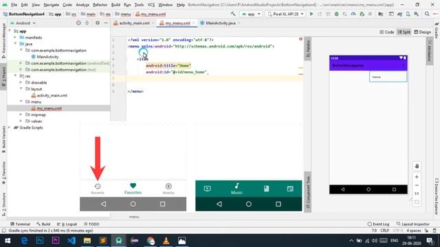This screenshot has width=440, height=247.
Task: Open the VCS menu
Action: [151, 5]
